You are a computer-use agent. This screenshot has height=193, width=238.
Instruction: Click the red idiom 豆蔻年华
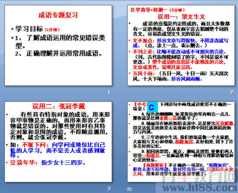click(x=22, y=162)
